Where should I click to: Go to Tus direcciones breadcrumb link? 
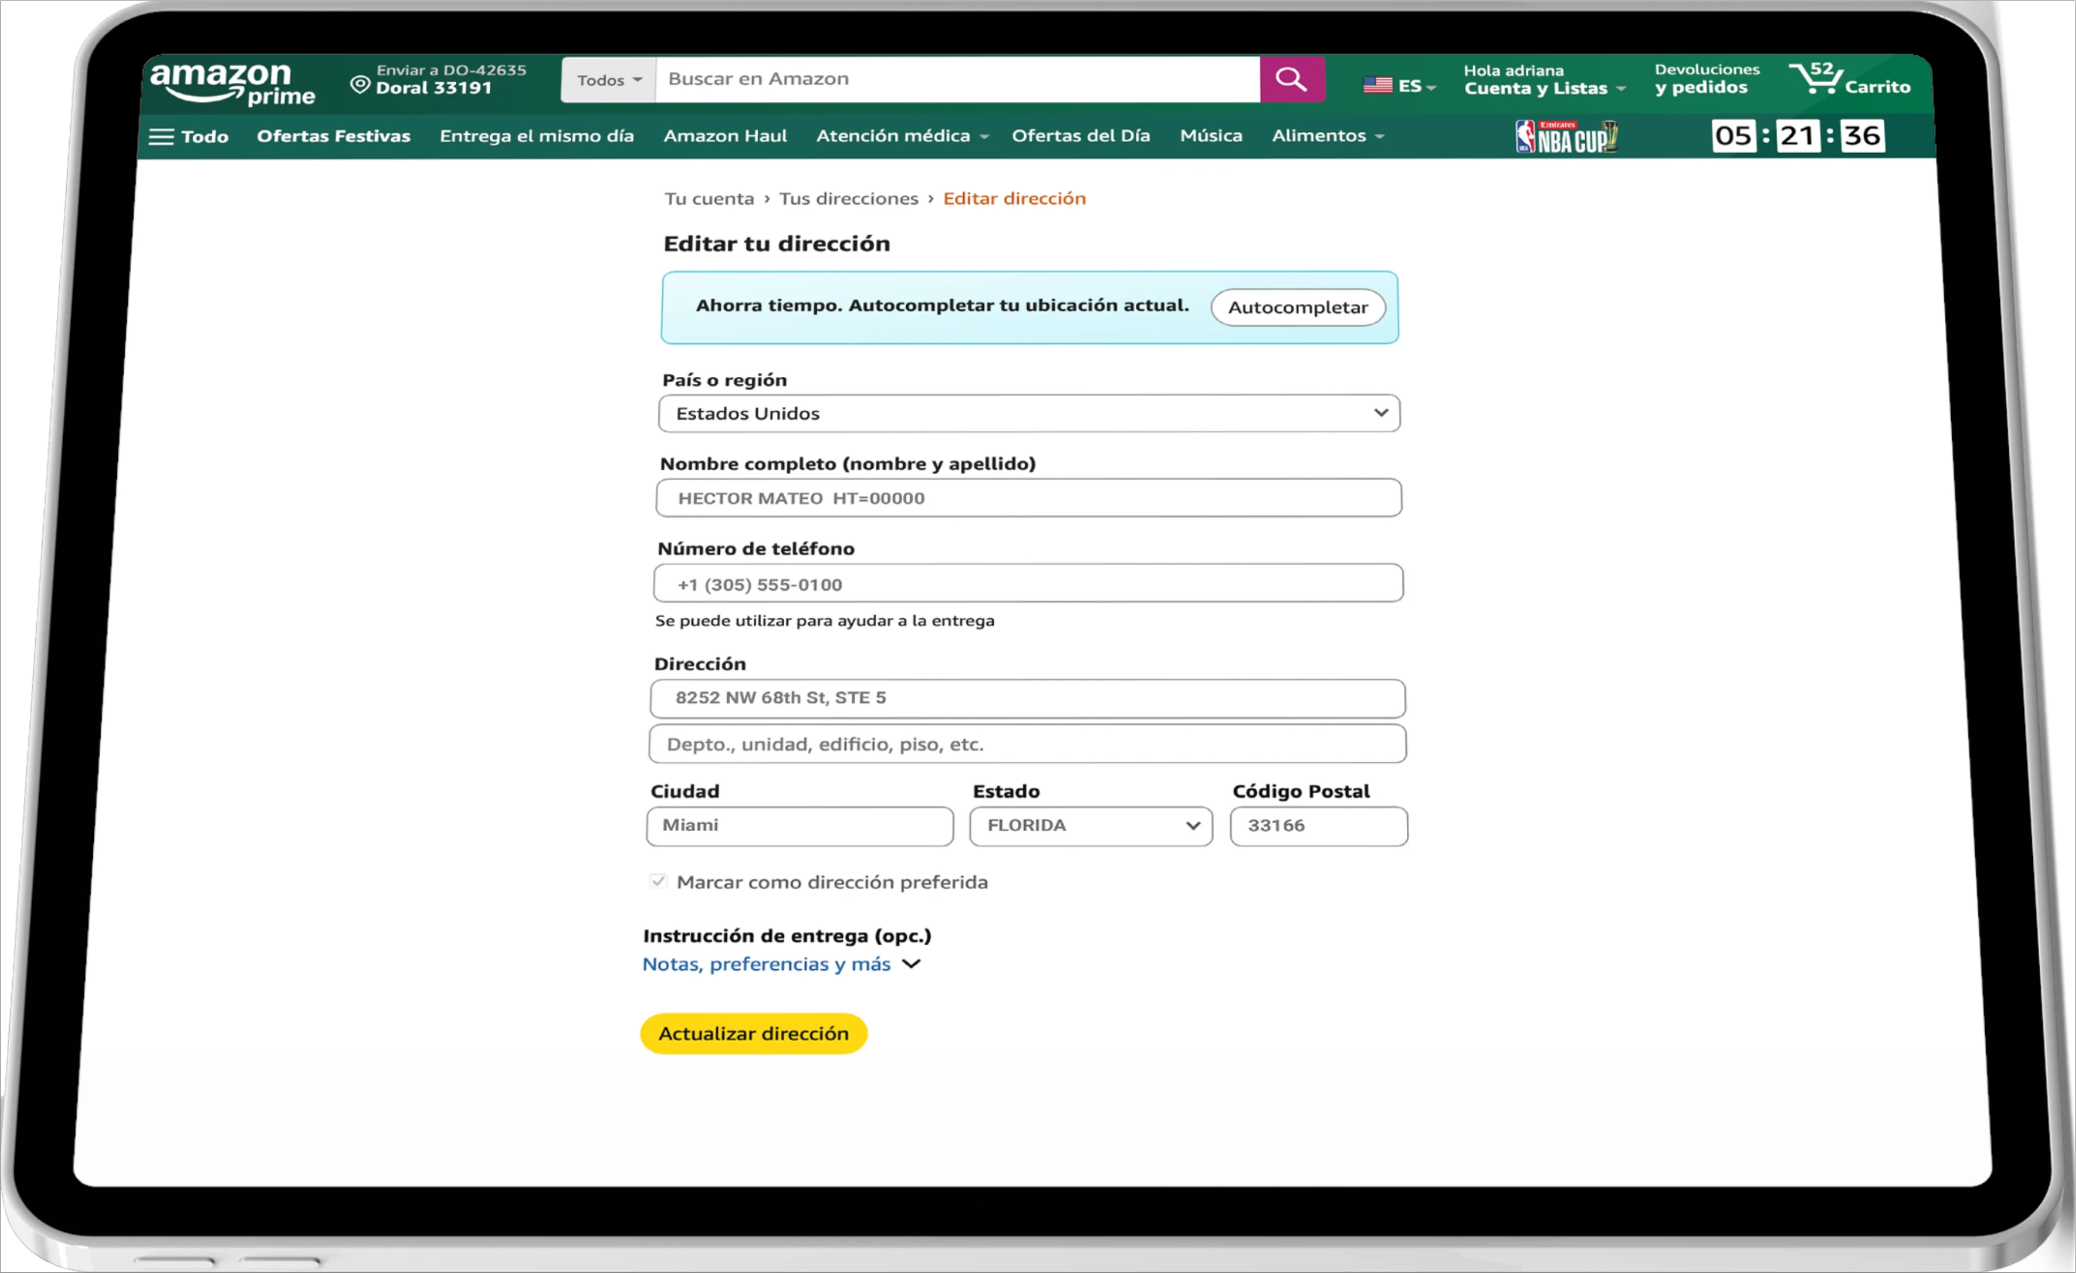point(848,199)
